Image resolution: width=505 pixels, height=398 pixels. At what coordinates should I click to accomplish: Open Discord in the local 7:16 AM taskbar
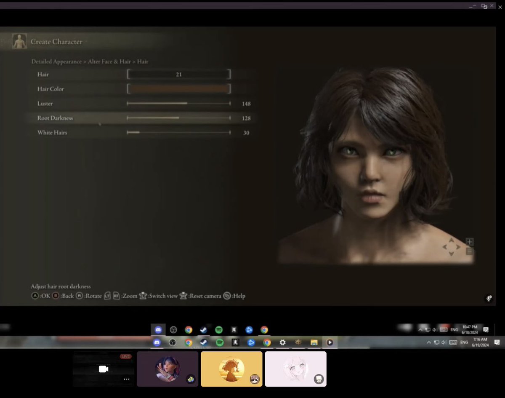[x=157, y=342]
